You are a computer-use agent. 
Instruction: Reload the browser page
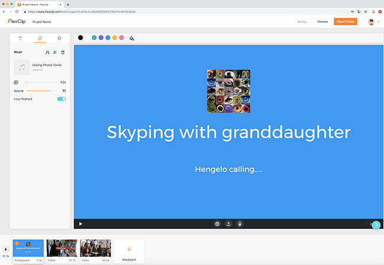point(17,11)
